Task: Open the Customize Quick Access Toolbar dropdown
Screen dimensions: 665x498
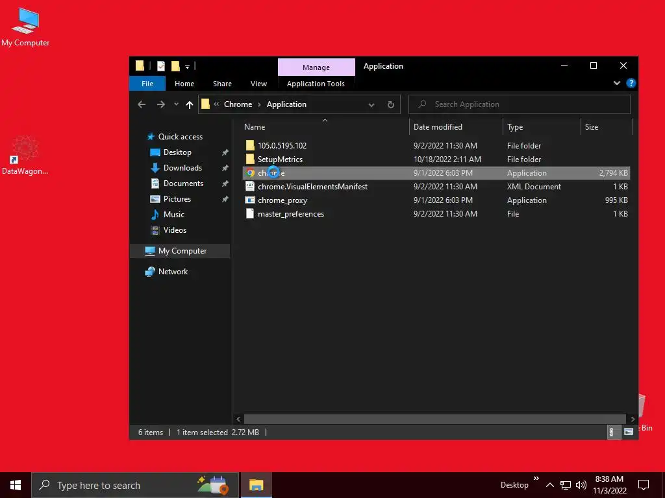Action: coord(187,67)
